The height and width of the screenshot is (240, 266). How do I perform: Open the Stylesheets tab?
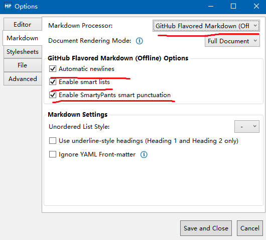pyautogui.click(x=23, y=52)
